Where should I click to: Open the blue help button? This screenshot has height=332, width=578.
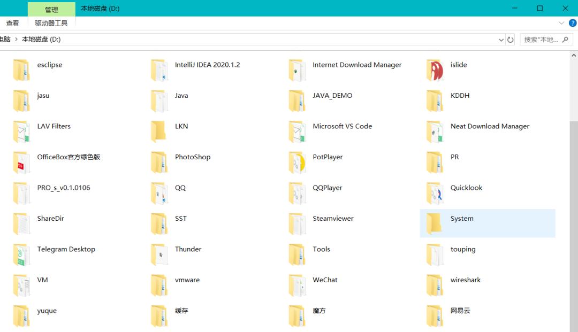[573, 22]
